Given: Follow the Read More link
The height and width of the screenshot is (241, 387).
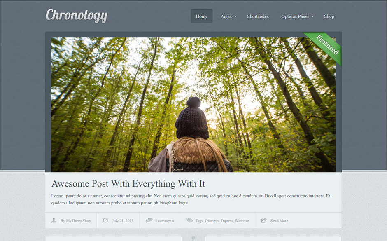Looking at the screenshot, I should pos(279,221).
